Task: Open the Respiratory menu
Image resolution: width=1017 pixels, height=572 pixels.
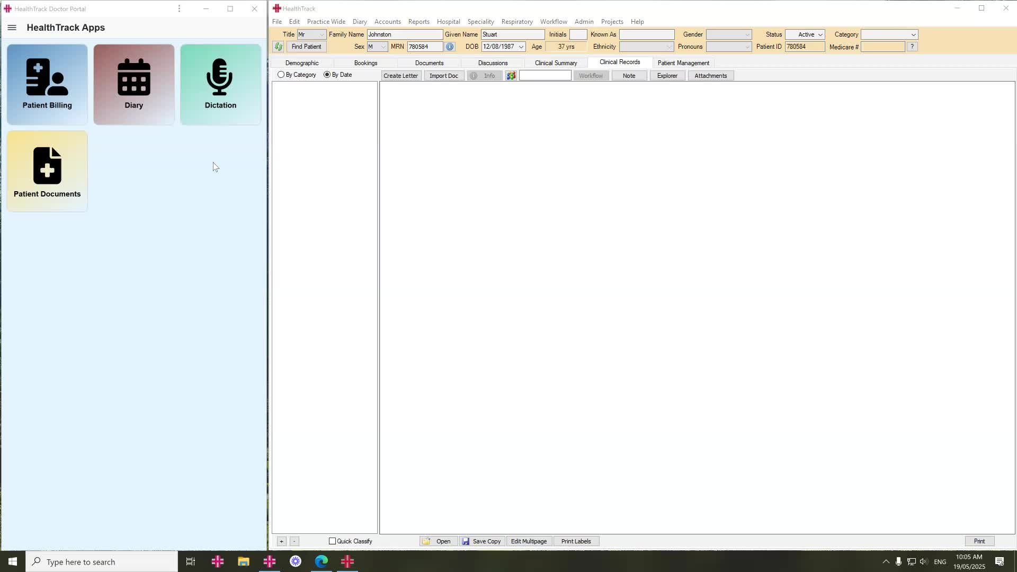Action: pyautogui.click(x=517, y=22)
